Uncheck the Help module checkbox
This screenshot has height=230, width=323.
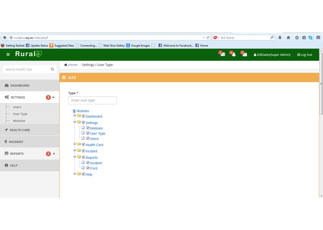(84, 174)
